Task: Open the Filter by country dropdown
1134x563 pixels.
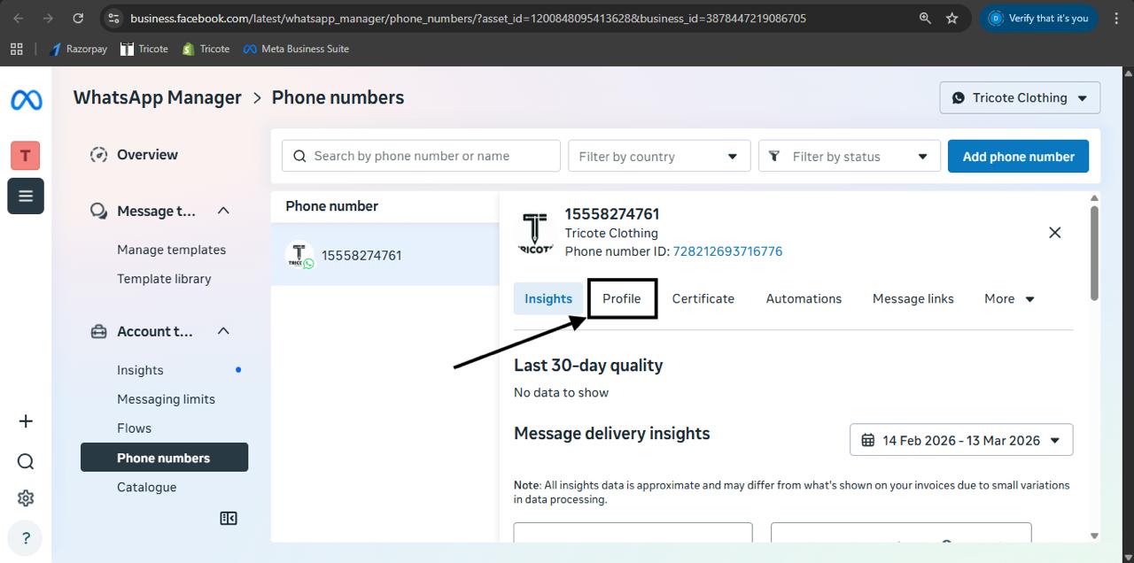Action: point(658,157)
